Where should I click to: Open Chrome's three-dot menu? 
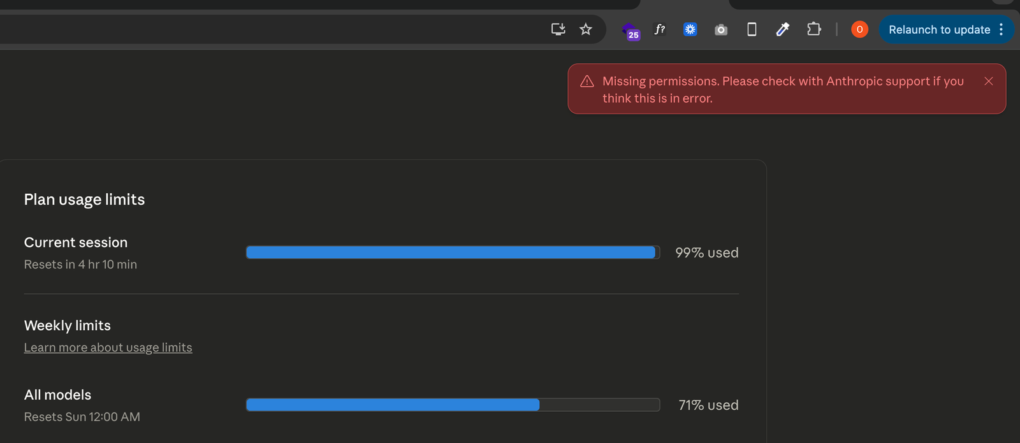click(1002, 29)
